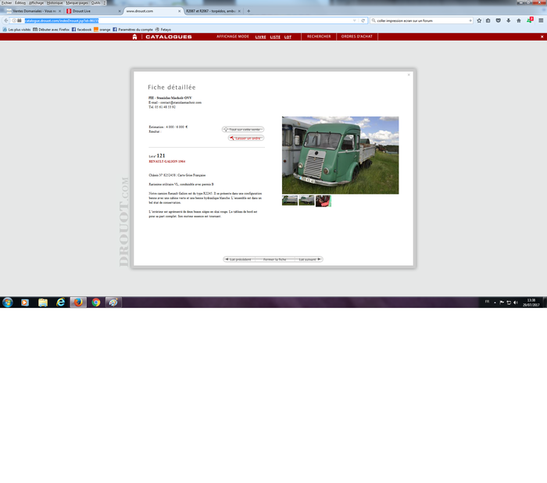The width and height of the screenshot is (547, 483).
Task: Click the highlighted URL in address bar
Action: point(62,20)
